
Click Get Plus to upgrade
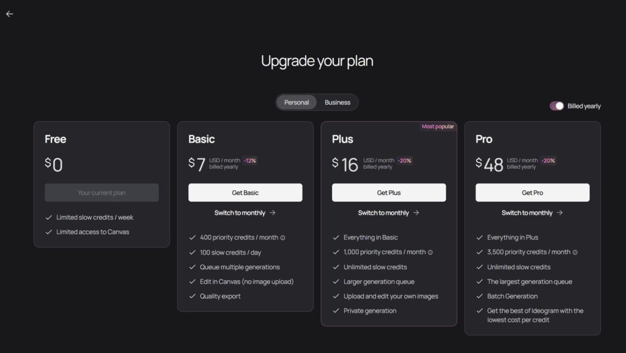(x=389, y=192)
